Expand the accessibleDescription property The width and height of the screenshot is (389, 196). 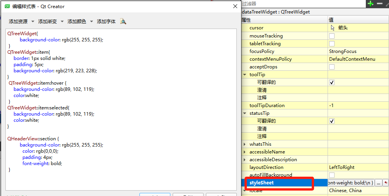point(245,160)
